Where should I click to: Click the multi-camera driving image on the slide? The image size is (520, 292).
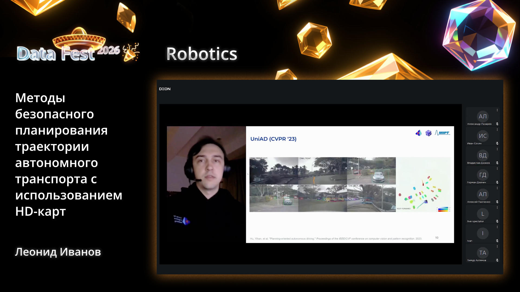tap(323, 184)
